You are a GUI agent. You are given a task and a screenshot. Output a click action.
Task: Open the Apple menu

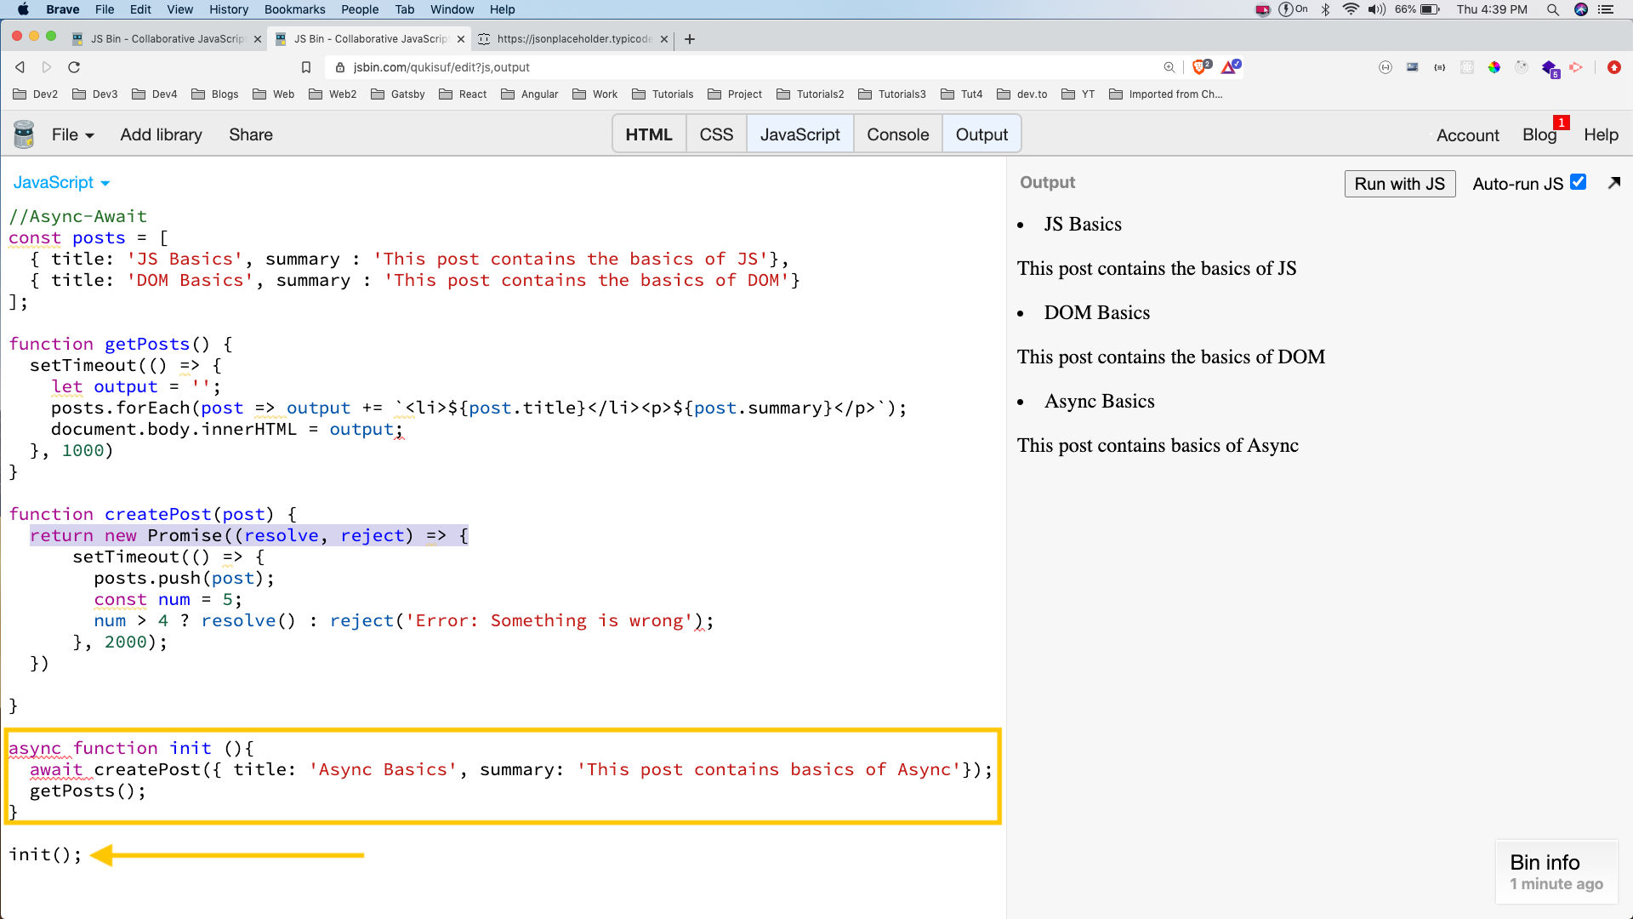pyautogui.click(x=23, y=9)
